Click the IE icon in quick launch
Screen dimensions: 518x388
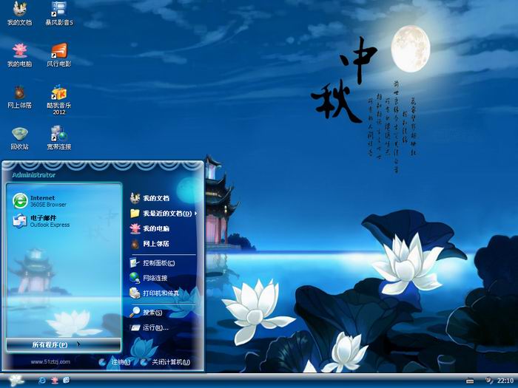pos(41,380)
